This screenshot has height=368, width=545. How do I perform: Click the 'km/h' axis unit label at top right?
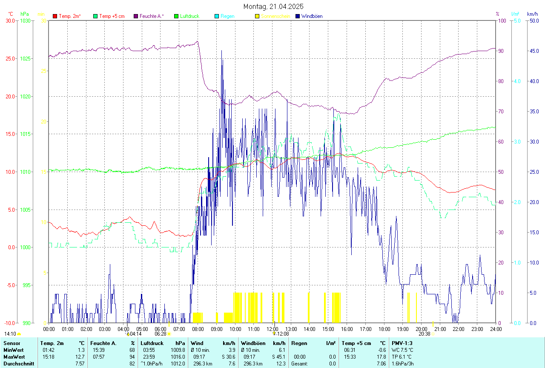[533, 14]
